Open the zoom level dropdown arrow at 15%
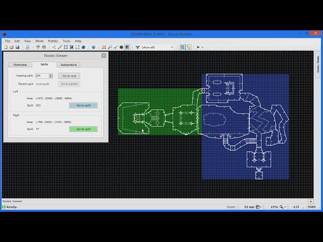323x242 pixels. (285, 207)
